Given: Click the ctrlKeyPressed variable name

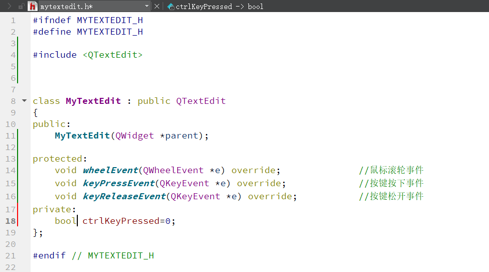Looking at the screenshot, I should click(x=121, y=221).
